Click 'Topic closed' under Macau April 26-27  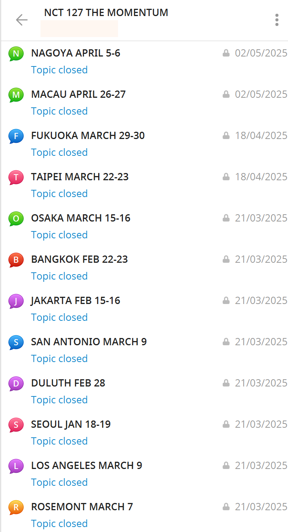(59, 111)
